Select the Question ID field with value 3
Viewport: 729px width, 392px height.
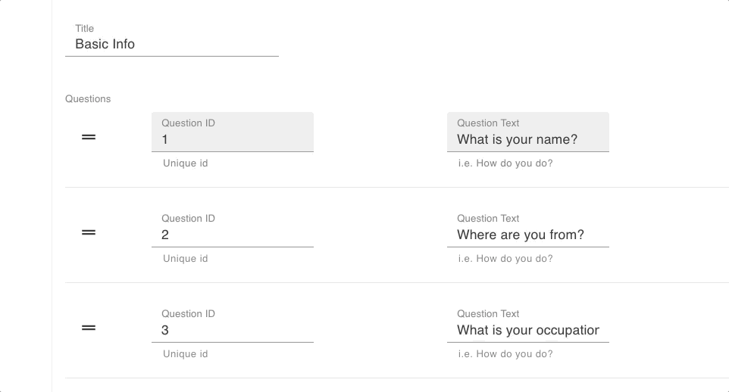click(233, 323)
